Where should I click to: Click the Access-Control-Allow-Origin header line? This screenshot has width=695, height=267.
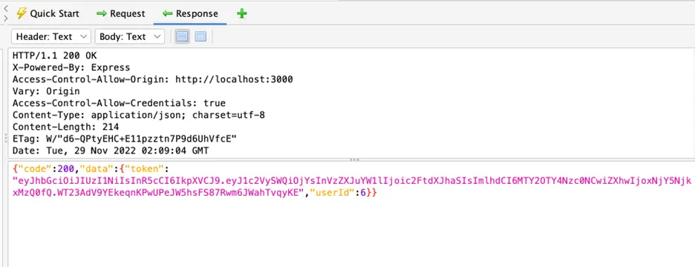tap(152, 79)
